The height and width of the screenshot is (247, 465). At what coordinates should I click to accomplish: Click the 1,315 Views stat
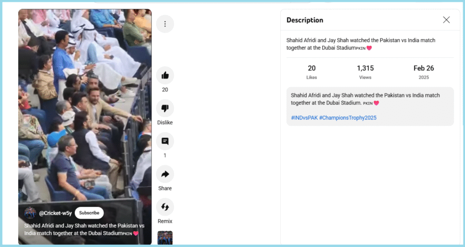tap(366, 72)
